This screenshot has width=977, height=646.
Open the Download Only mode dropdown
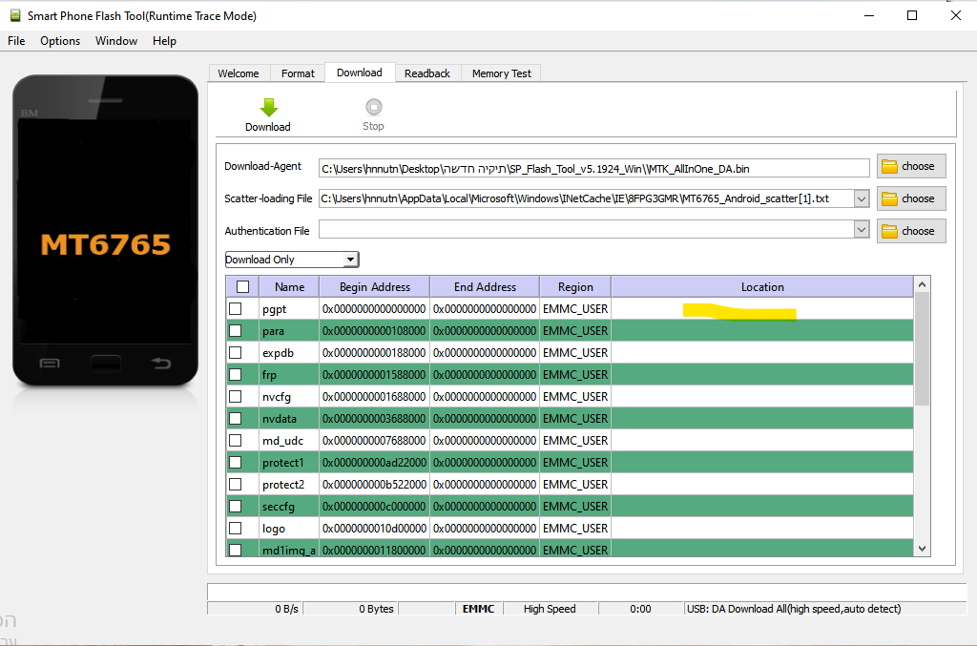coord(350,260)
